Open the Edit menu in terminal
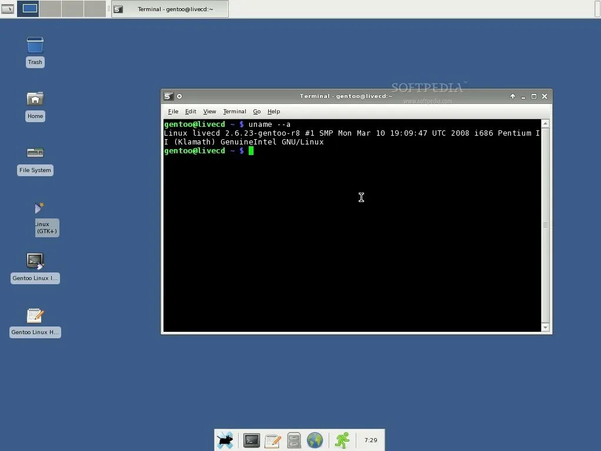This screenshot has height=451, width=601. 191,112
